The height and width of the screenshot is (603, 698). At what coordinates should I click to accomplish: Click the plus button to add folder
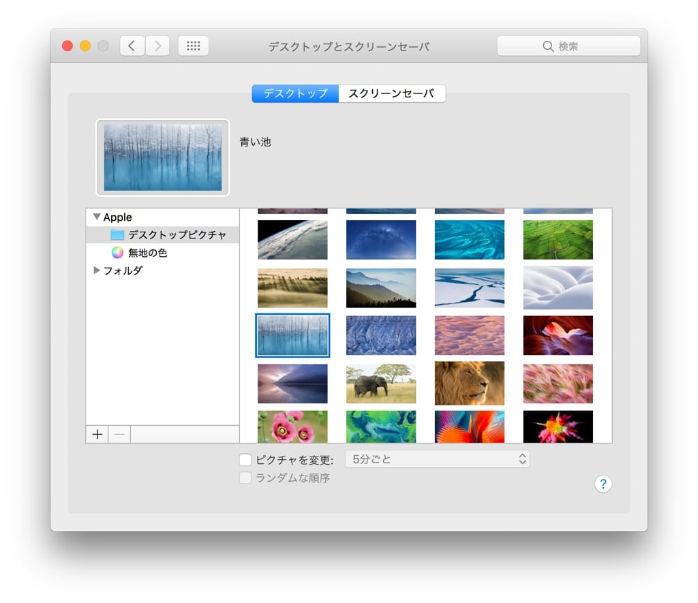pyautogui.click(x=97, y=434)
